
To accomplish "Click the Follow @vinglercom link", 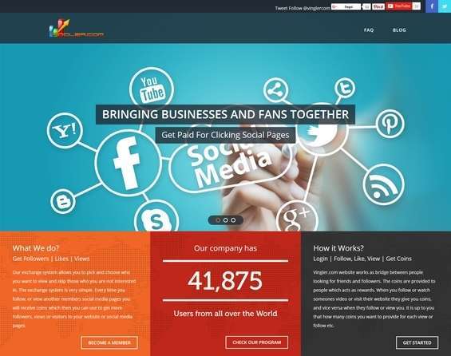I will tap(309, 8).
